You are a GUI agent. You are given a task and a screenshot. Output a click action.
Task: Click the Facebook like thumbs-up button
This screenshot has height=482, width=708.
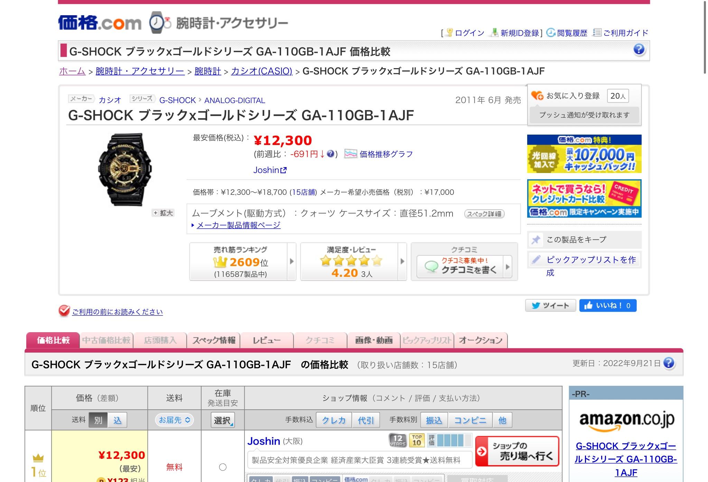tap(608, 306)
